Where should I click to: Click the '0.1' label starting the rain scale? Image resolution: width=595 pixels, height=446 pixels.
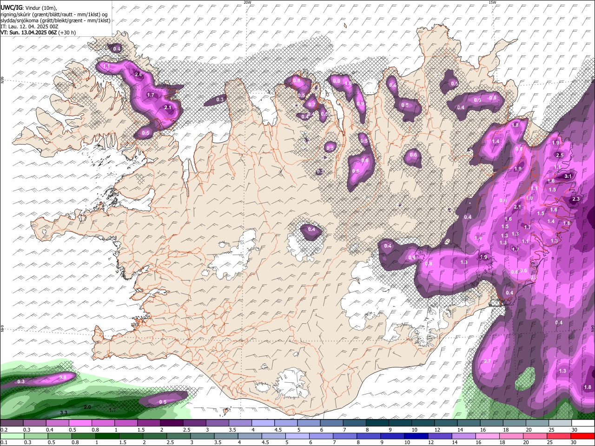pos(4,442)
